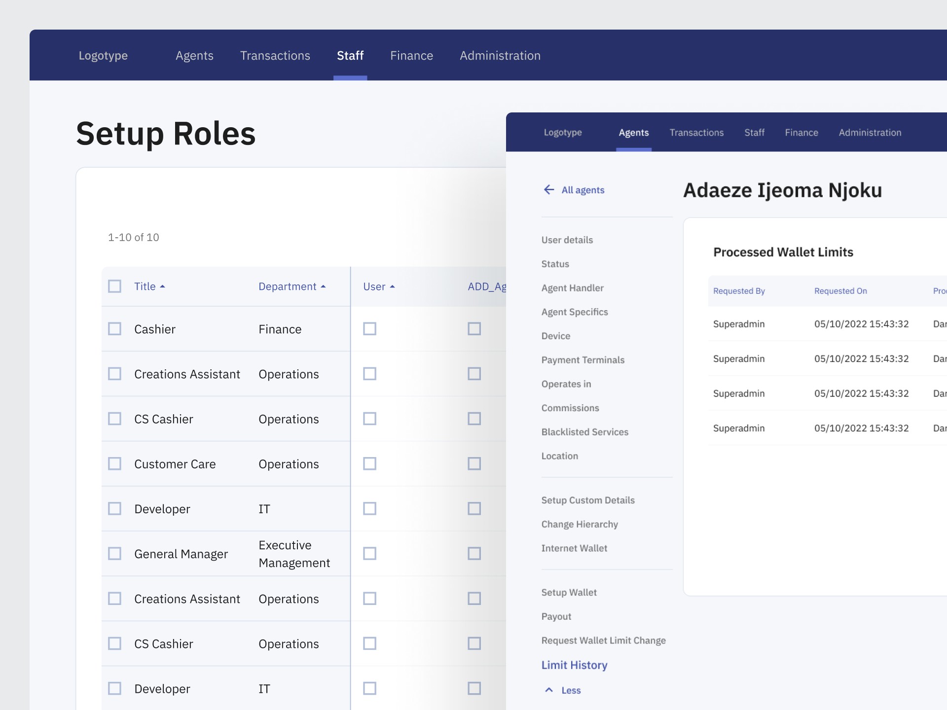Open Limit History in the agent sidebar
This screenshot has height=710, width=947.
coord(574,665)
